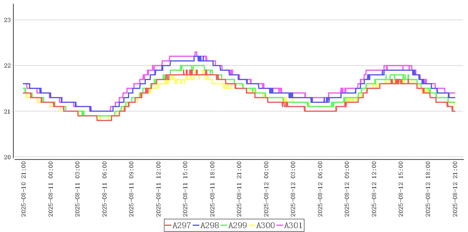Screen dimensions: 468x232
Task: Click the y-axis value 23 label
Action: pyautogui.click(x=7, y=20)
